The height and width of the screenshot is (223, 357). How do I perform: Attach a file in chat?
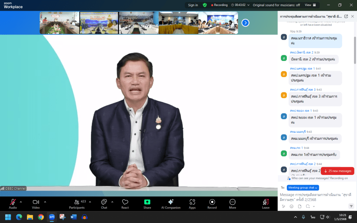pos(299,206)
